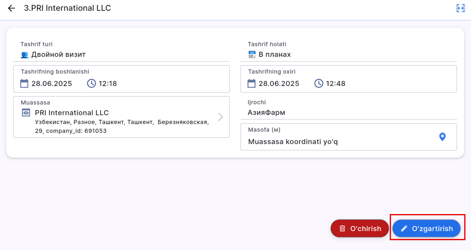Click the calendar icon beside В планах

coord(252,55)
